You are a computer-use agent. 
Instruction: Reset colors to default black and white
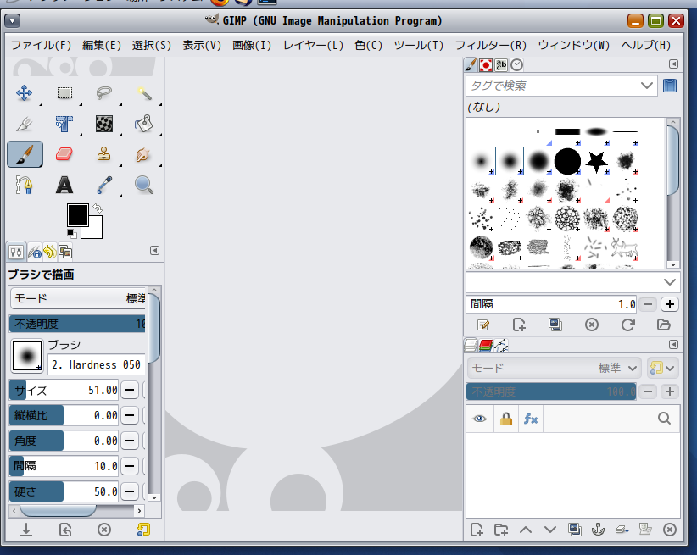pos(71,234)
